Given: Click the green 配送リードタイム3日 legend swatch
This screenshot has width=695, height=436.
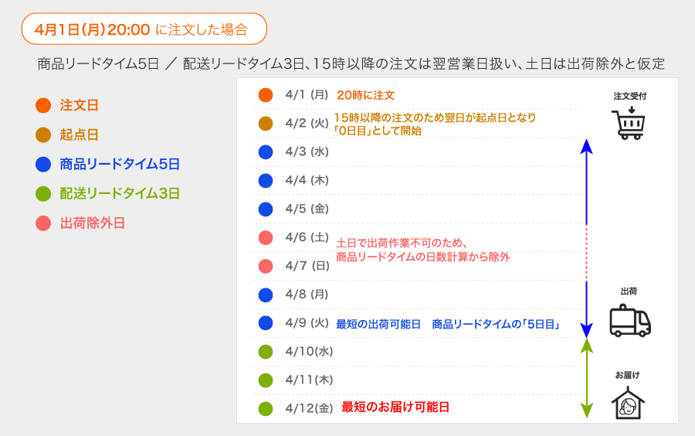Looking at the screenshot, I should pos(43,193).
